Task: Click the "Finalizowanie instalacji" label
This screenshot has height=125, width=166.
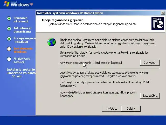Action: 22,60
